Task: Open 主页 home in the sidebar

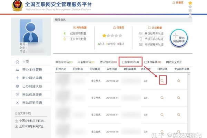Action: (31, 62)
